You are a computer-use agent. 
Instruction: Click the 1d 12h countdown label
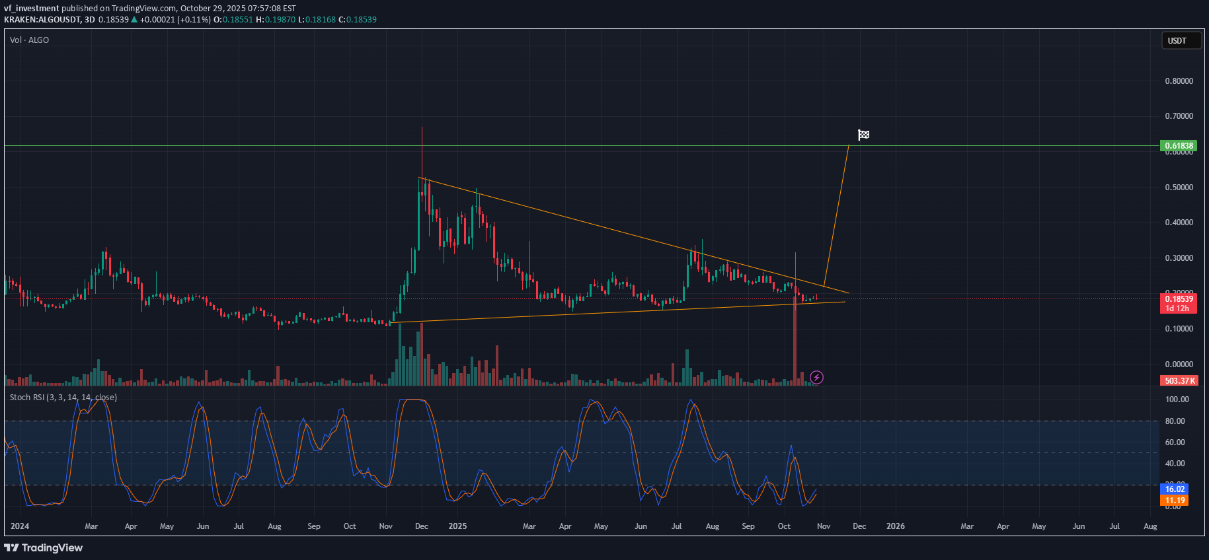1177,308
